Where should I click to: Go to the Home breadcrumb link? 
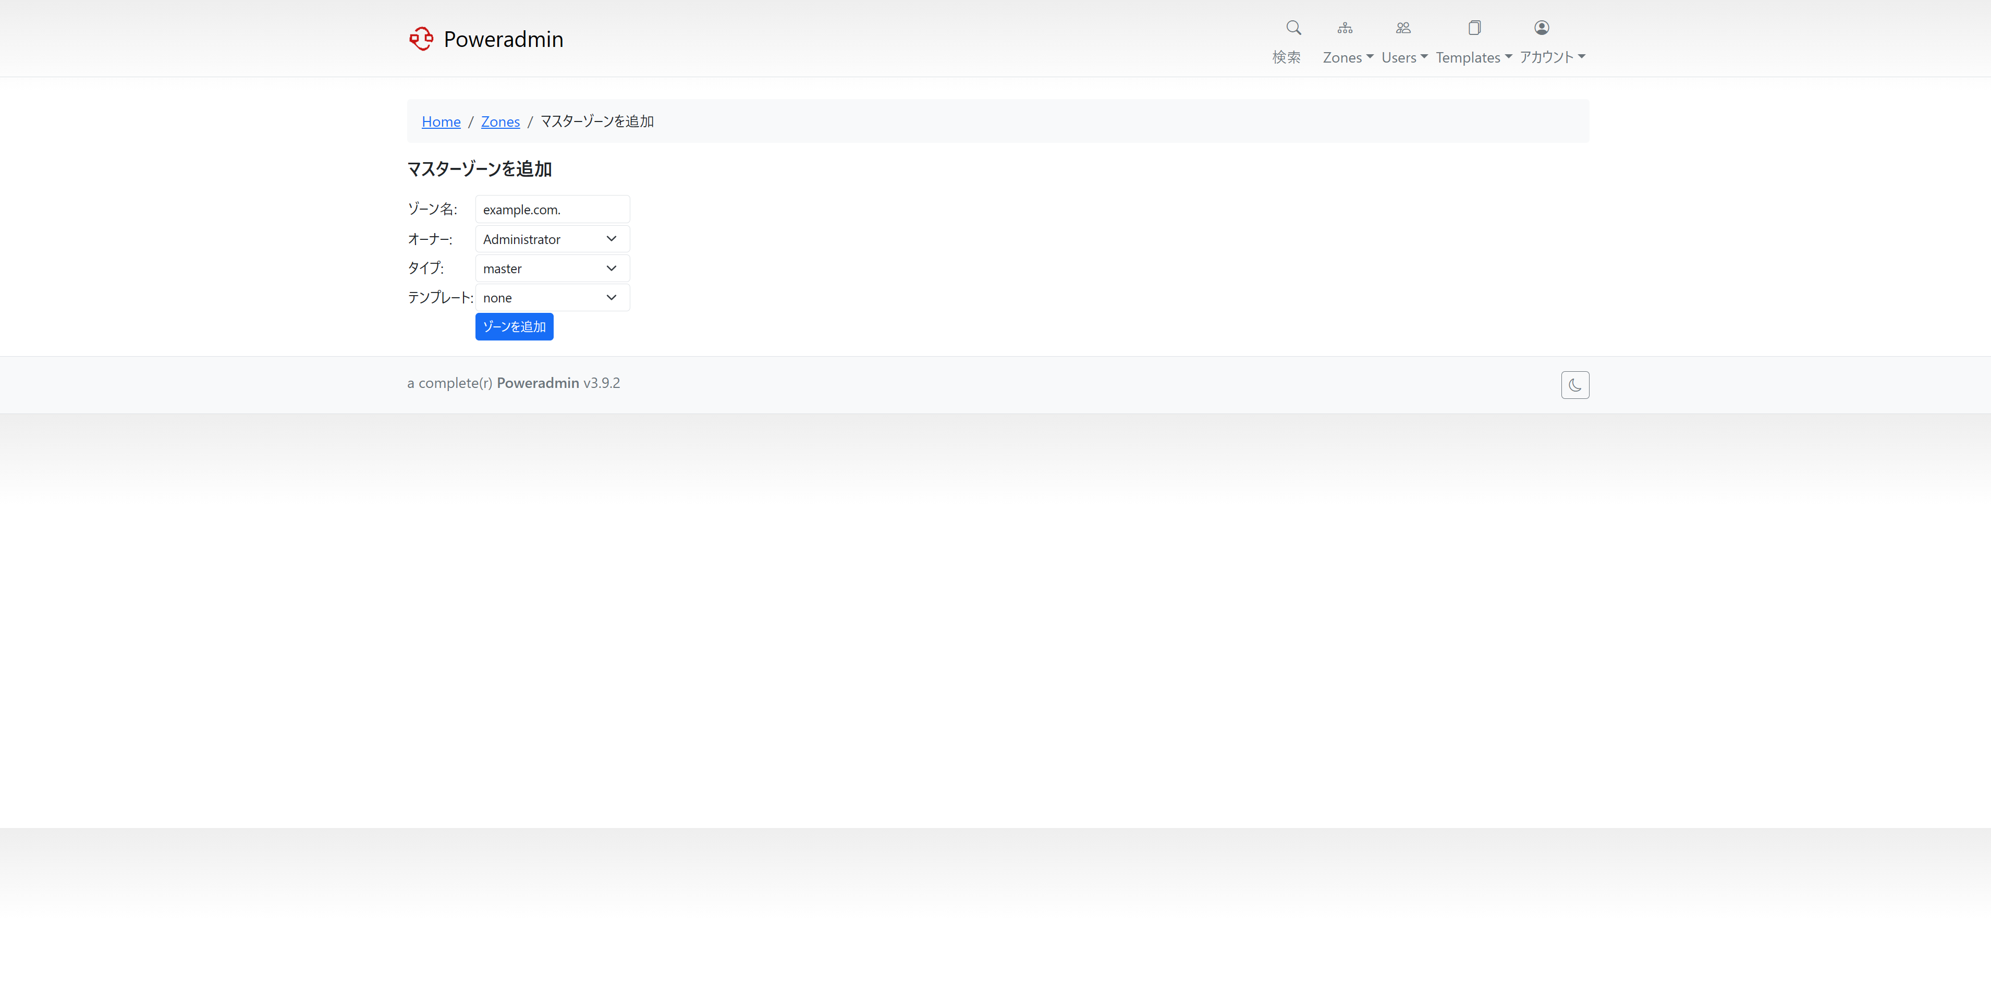point(441,121)
